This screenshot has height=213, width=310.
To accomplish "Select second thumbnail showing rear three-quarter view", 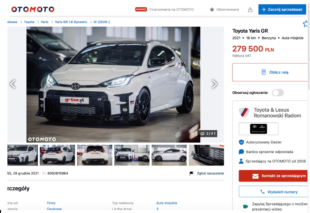I will coord(57,155).
